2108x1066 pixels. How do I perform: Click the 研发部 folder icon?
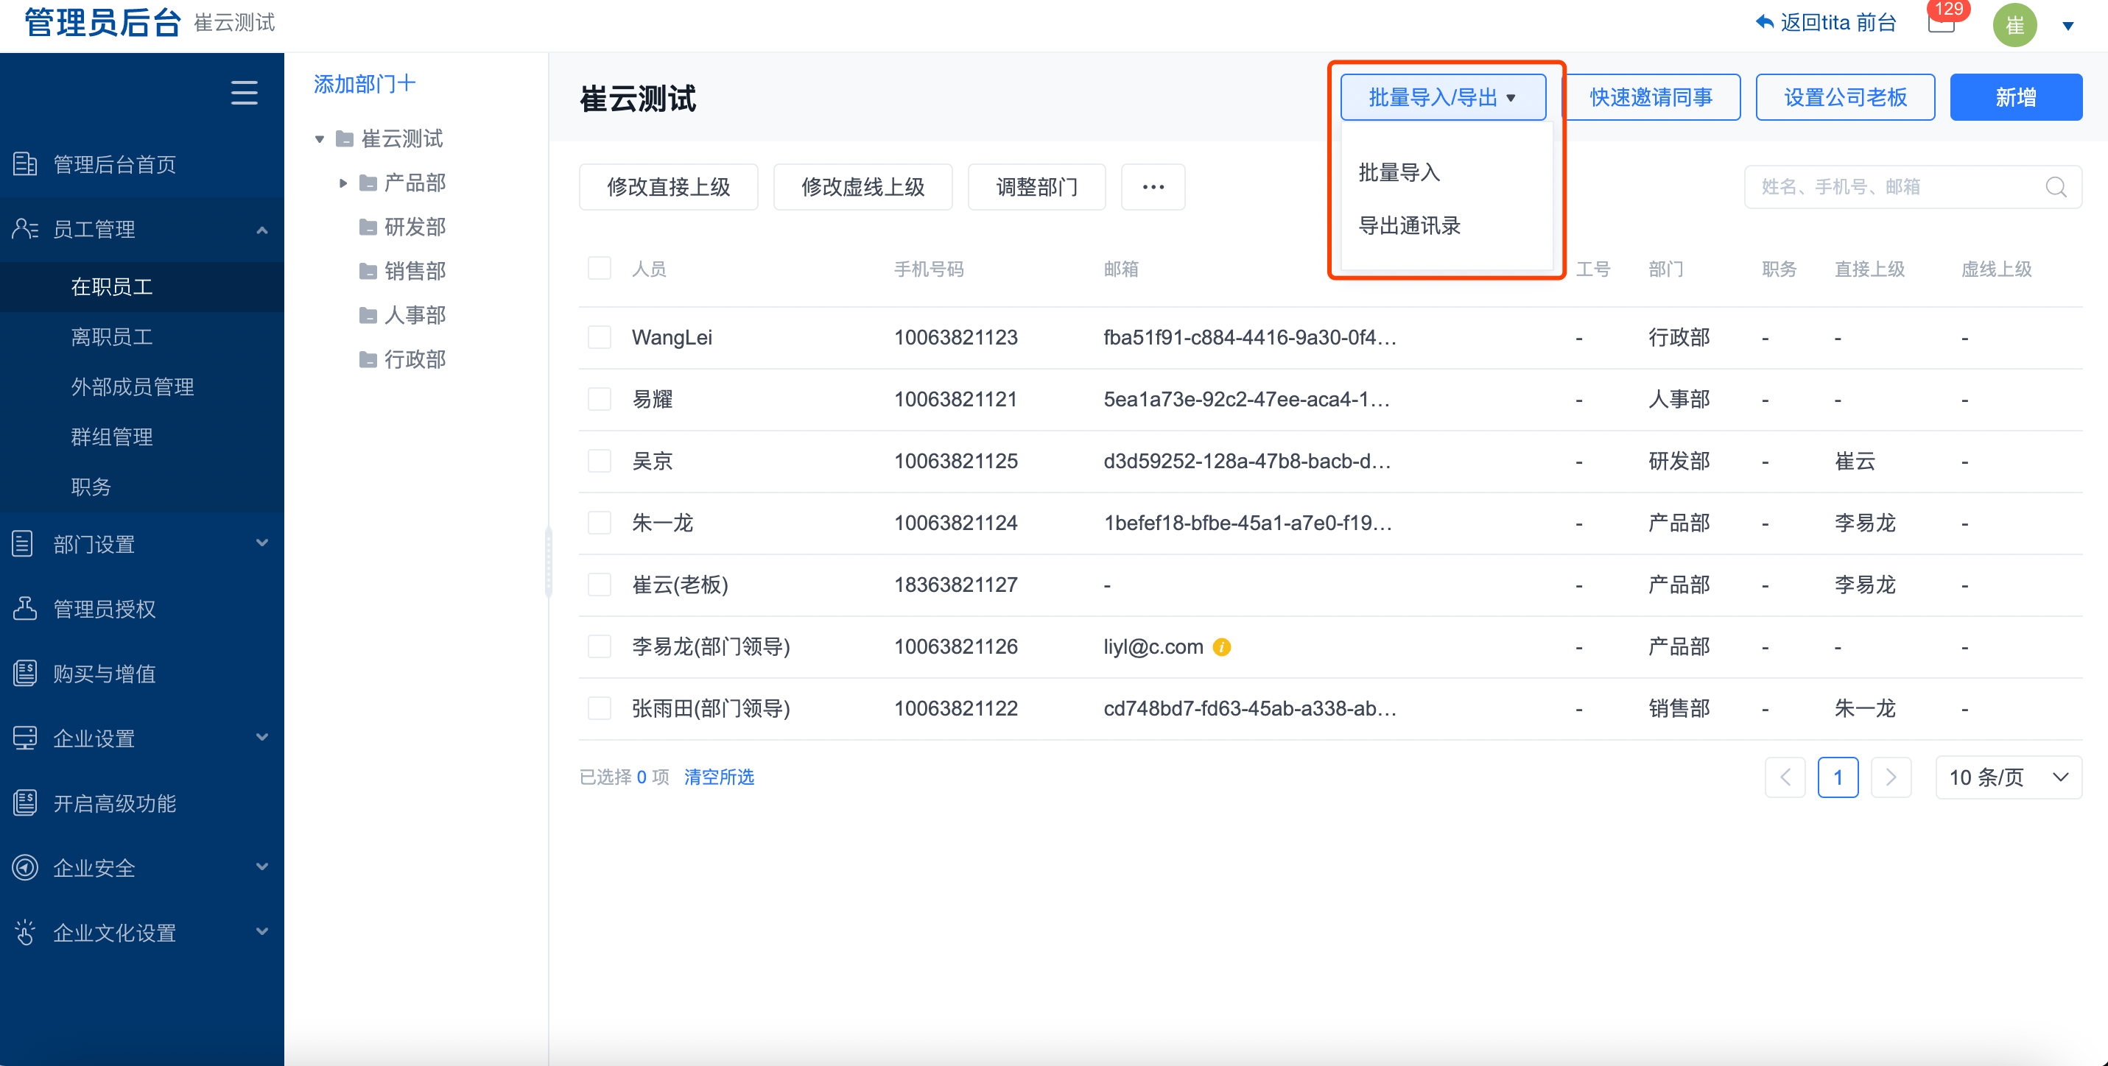click(368, 227)
